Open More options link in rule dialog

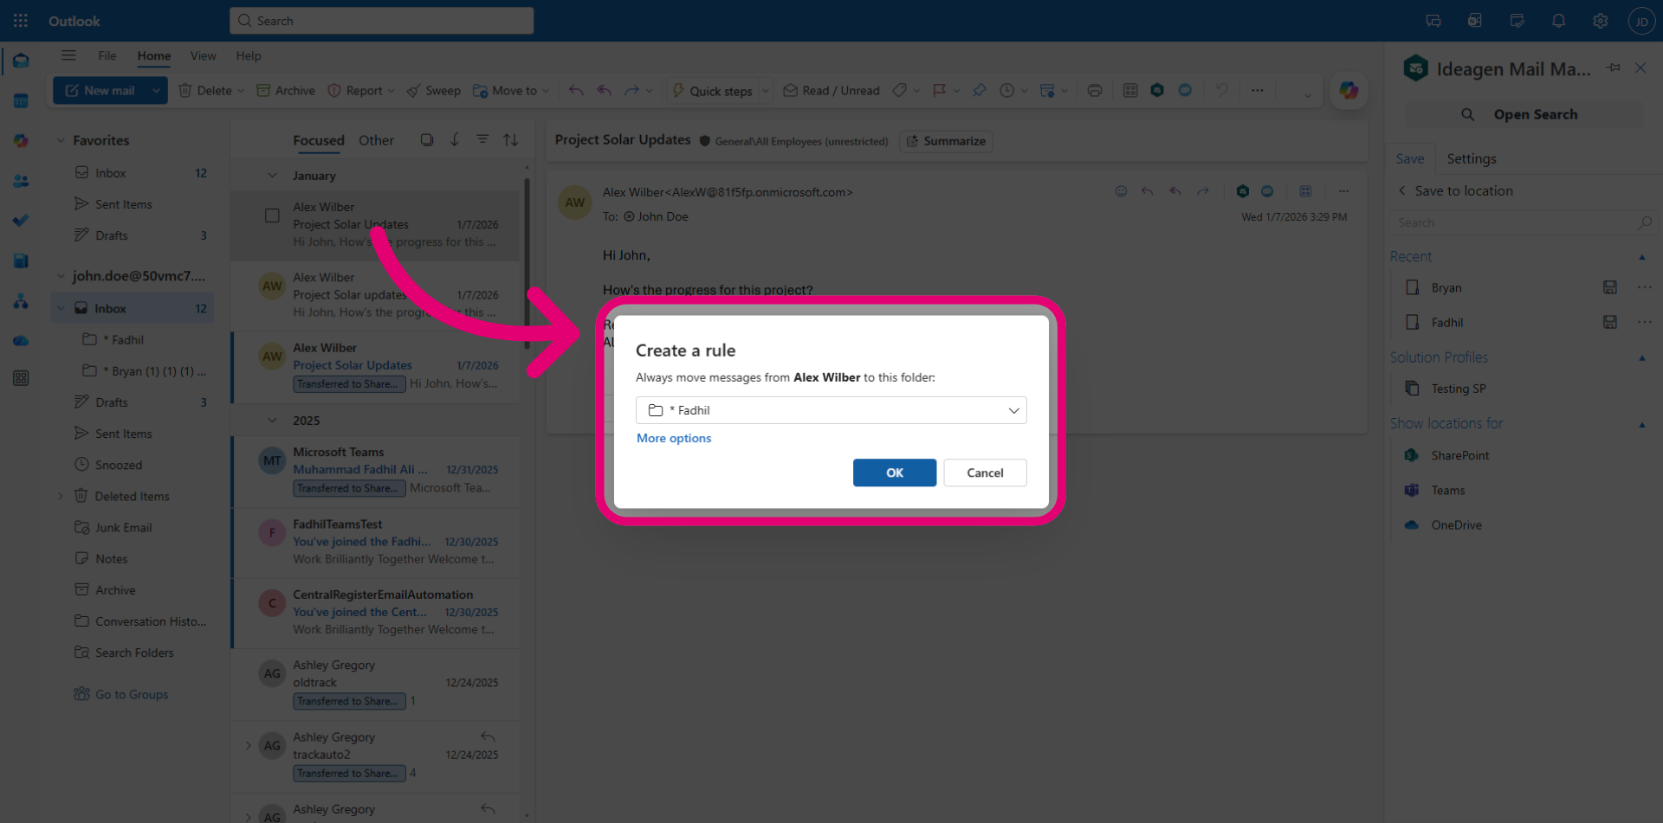point(674,438)
